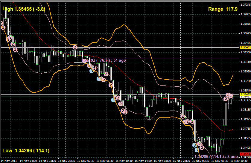Click the blue 3 marker just below the 1.35465 line
Viewport: 251px width, 163px height.
pos(113,100)
